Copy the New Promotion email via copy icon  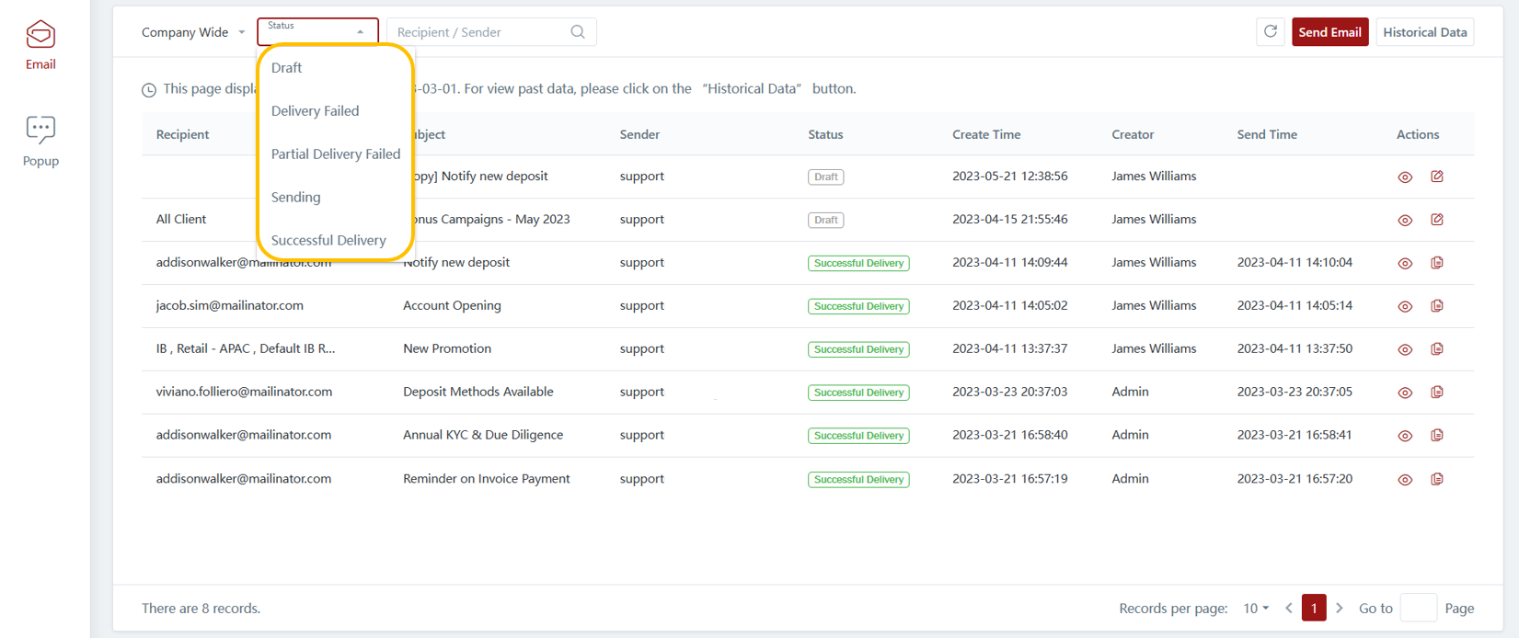[x=1437, y=349]
